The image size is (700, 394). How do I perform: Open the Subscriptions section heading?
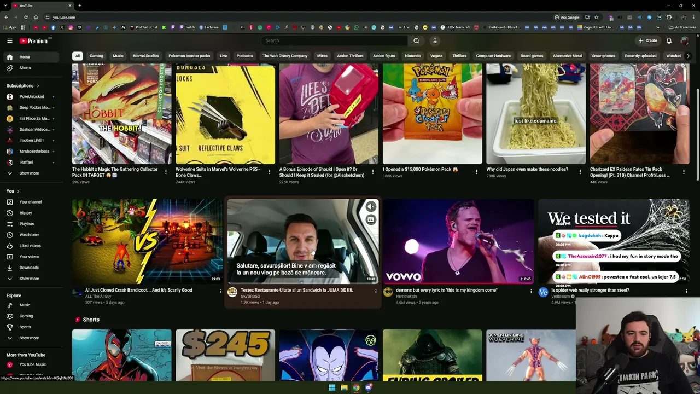pos(22,86)
